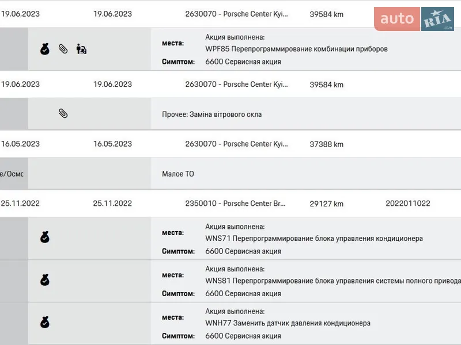Select text 'WNH77 Заменить датчик давления кондиционера'
This screenshot has width=461, height=345.
coord(288,323)
